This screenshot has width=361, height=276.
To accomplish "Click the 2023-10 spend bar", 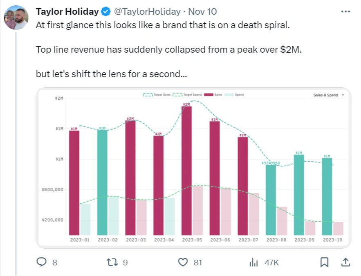I will point(338,229).
